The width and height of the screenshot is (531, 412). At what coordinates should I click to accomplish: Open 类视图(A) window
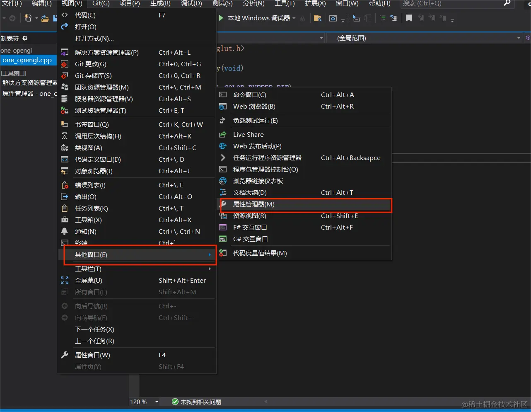pos(137,148)
